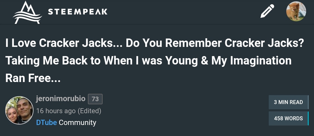Click the title line starting I Love Cracker Jacks
Viewport: 314px width, 136px height.
coord(154,43)
